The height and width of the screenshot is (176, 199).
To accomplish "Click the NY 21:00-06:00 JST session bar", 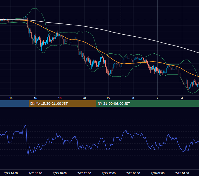I will pos(147,104).
